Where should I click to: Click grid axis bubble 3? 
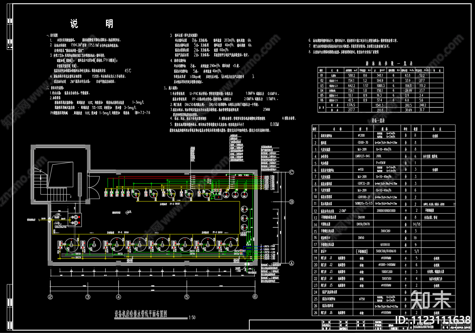[x=88, y=297]
